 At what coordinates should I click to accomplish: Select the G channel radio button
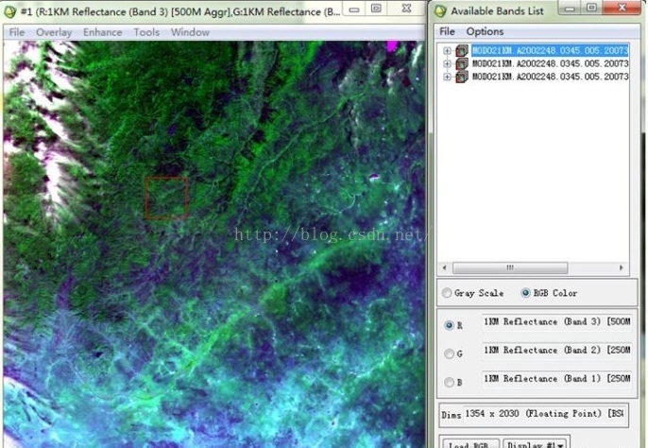[x=449, y=353]
